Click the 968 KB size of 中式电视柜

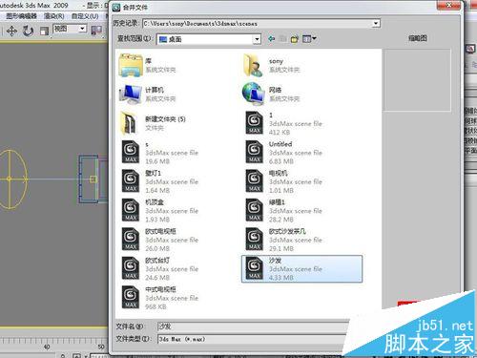(156, 306)
